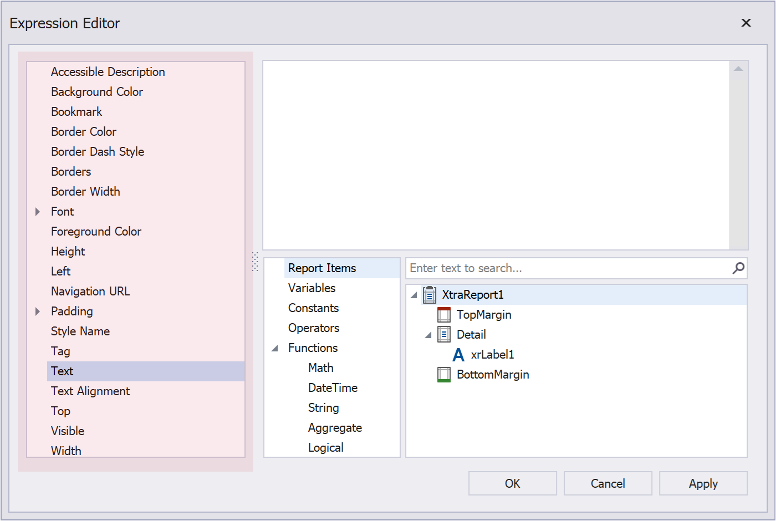Image resolution: width=776 pixels, height=521 pixels.
Task: Click the blue 'A' icon beside xrLabel1
Action: click(458, 354)
